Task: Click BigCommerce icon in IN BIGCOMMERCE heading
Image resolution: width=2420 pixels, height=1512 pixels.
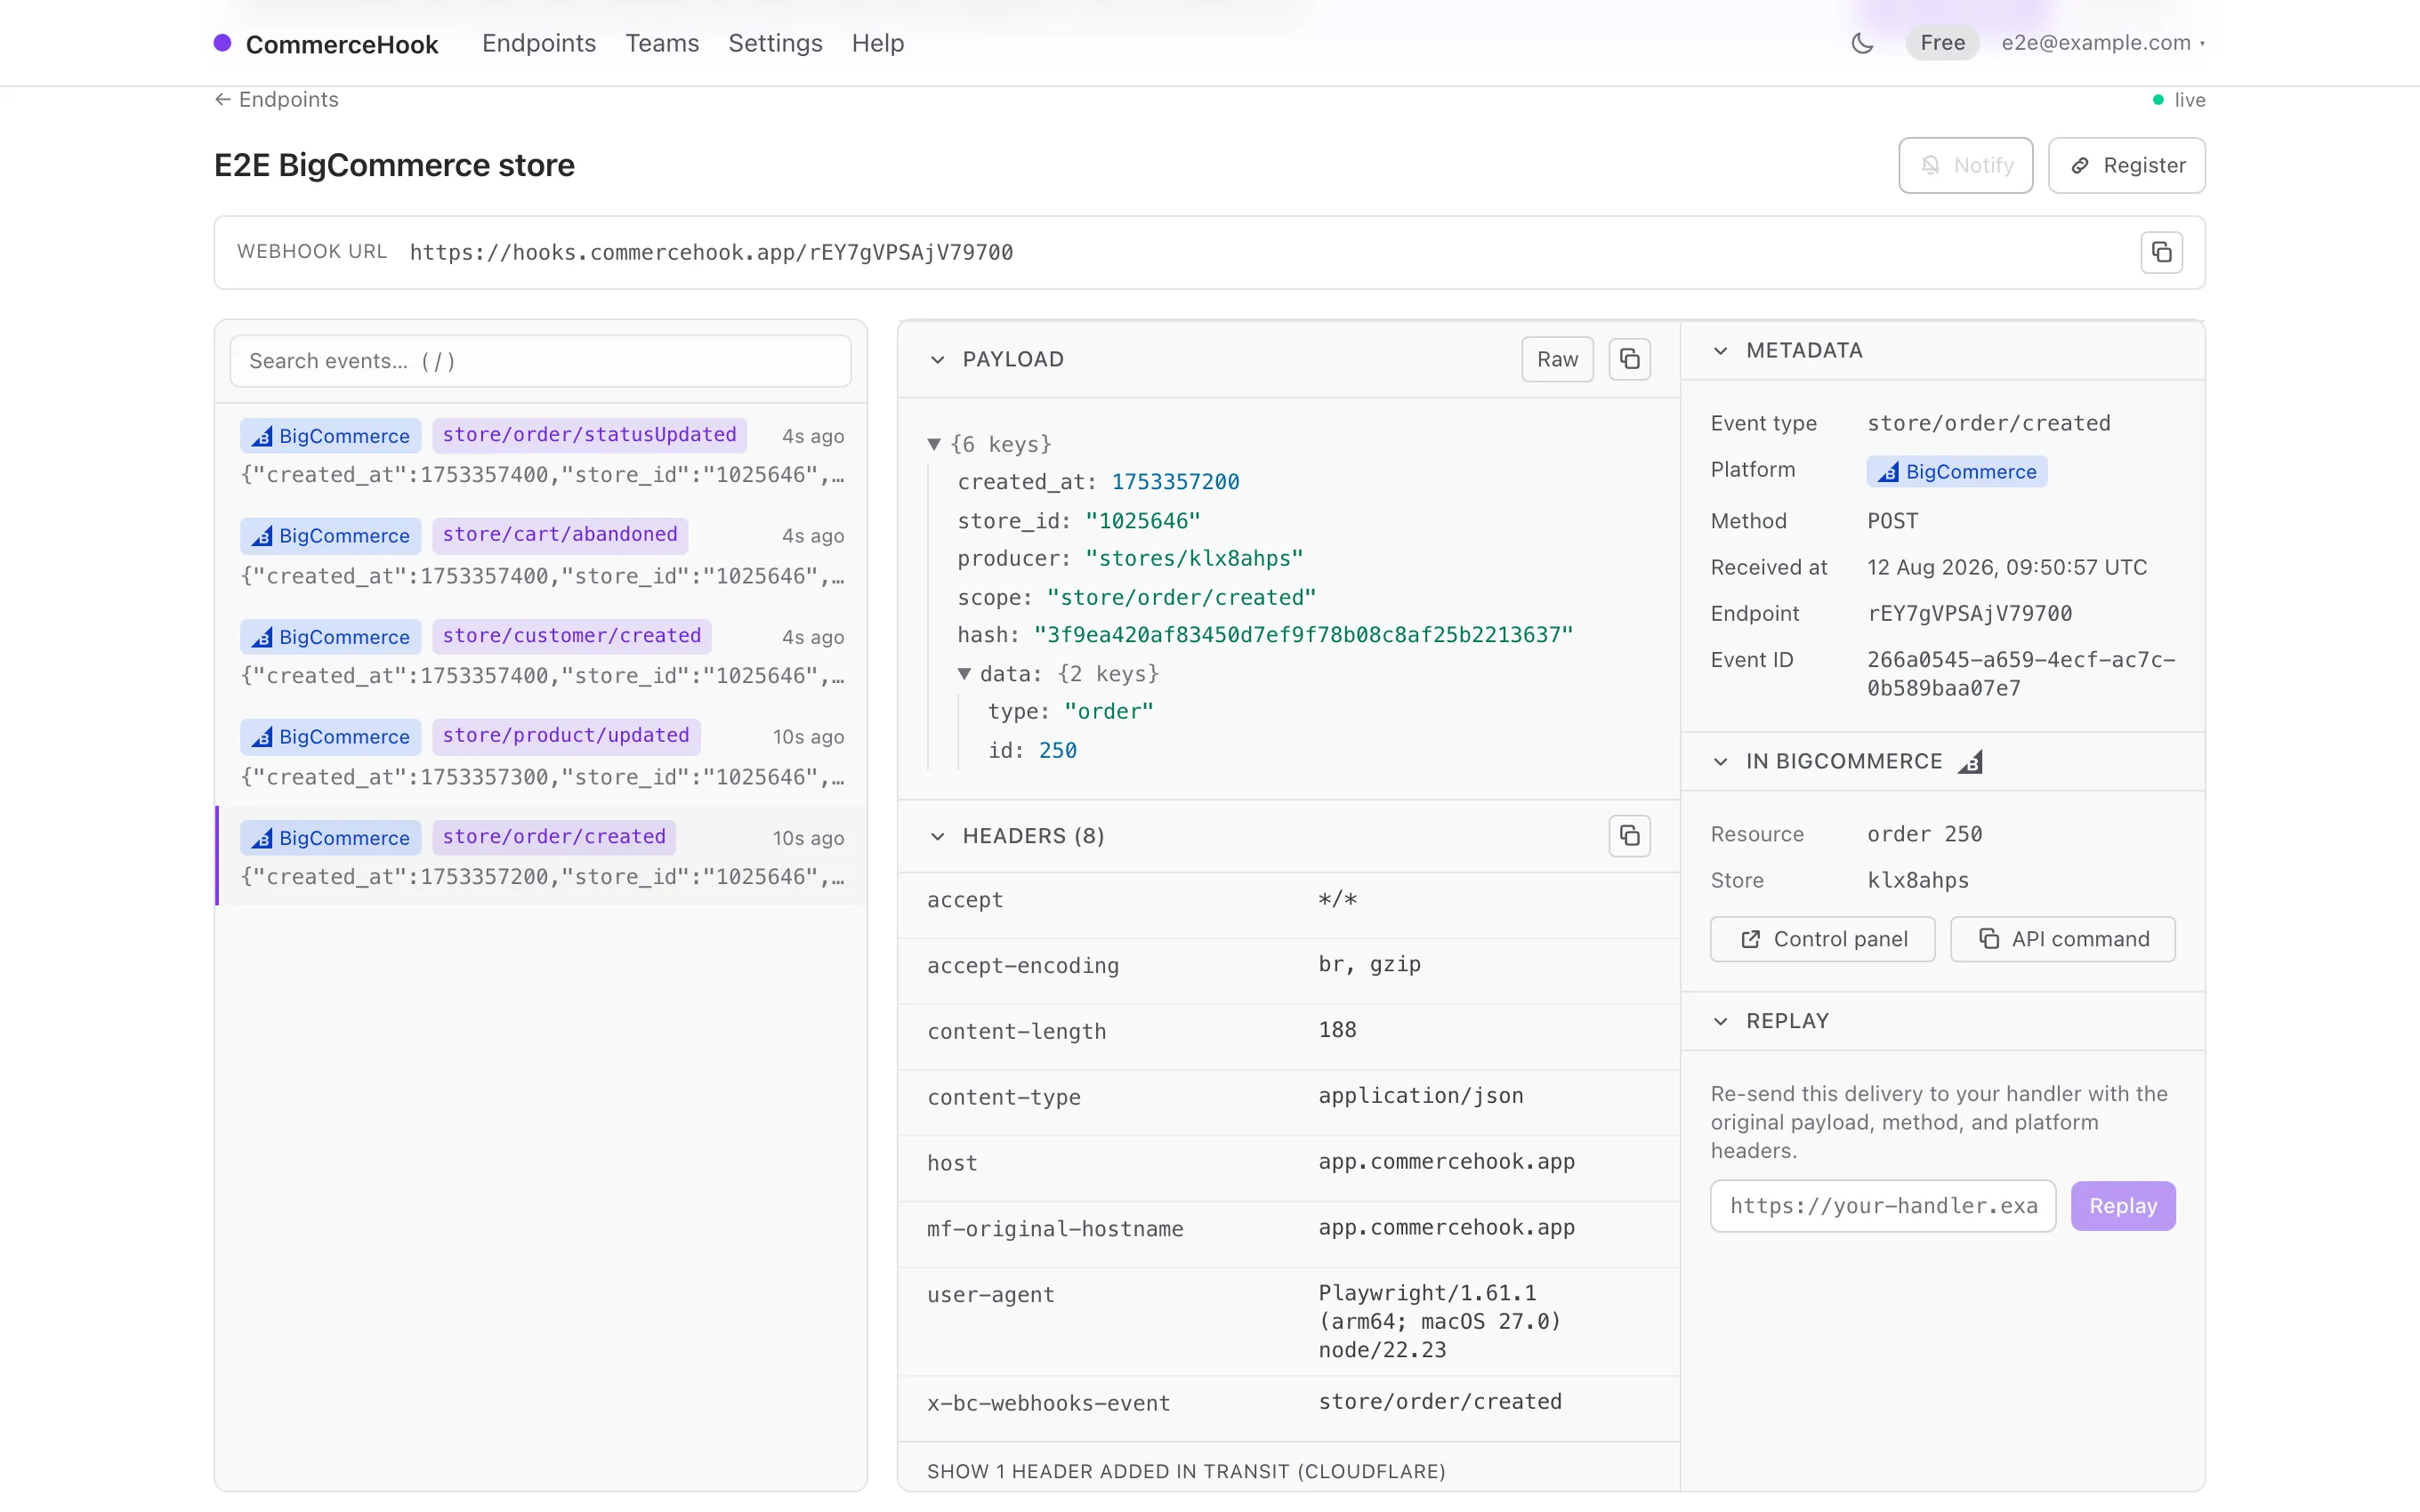Action: [1970, 762]
